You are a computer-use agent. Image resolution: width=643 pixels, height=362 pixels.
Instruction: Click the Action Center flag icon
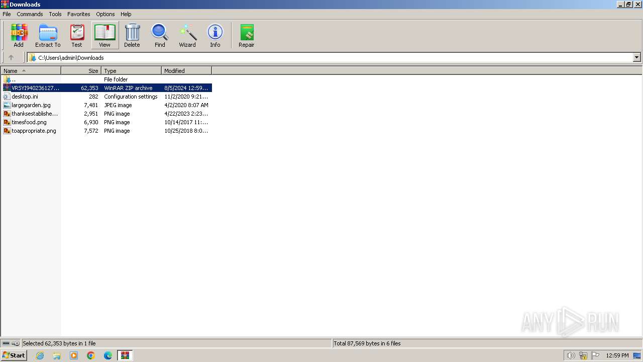595,355
